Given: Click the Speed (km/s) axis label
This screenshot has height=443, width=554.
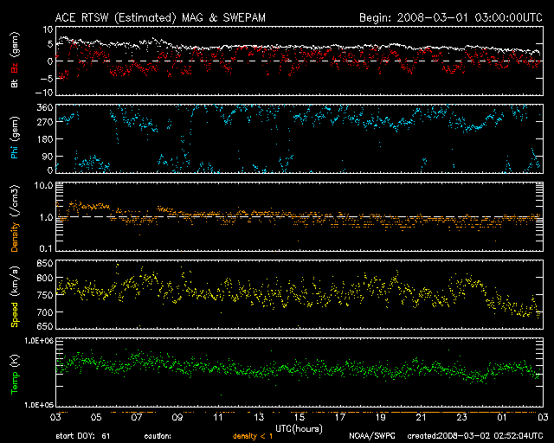Looking at the screenshot, I should pos(15,293).
